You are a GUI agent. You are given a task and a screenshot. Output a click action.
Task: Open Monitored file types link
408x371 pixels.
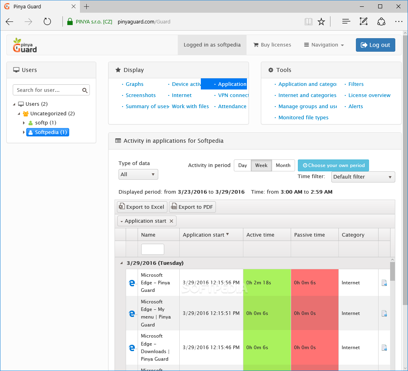click(303, 118)
